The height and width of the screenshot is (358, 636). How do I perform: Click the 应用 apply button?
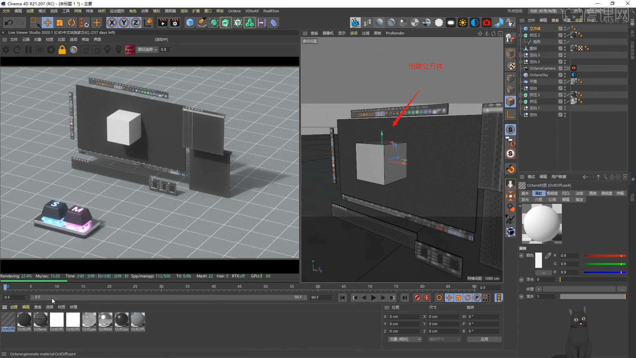484,339
